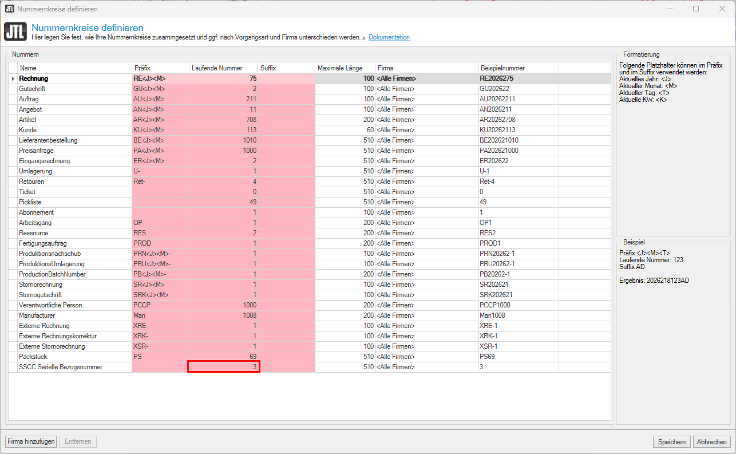The image size is (736, 454).
Task: Sort by the Name column header
Action: (x=74, y=68)
